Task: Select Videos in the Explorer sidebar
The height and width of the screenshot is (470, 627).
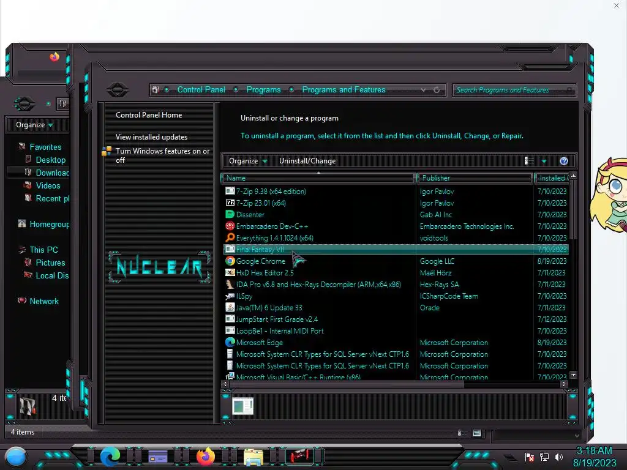Action: click(48, 185)
